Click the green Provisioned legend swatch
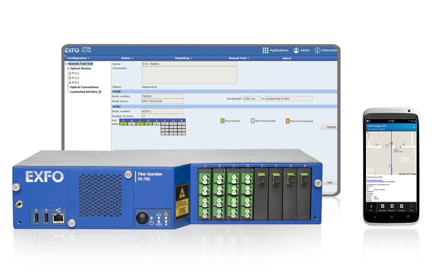432x278 pixels. click(223, 121)
